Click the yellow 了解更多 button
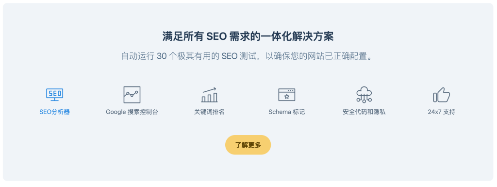This screenshot has height=187, width=497. [248, 145]
